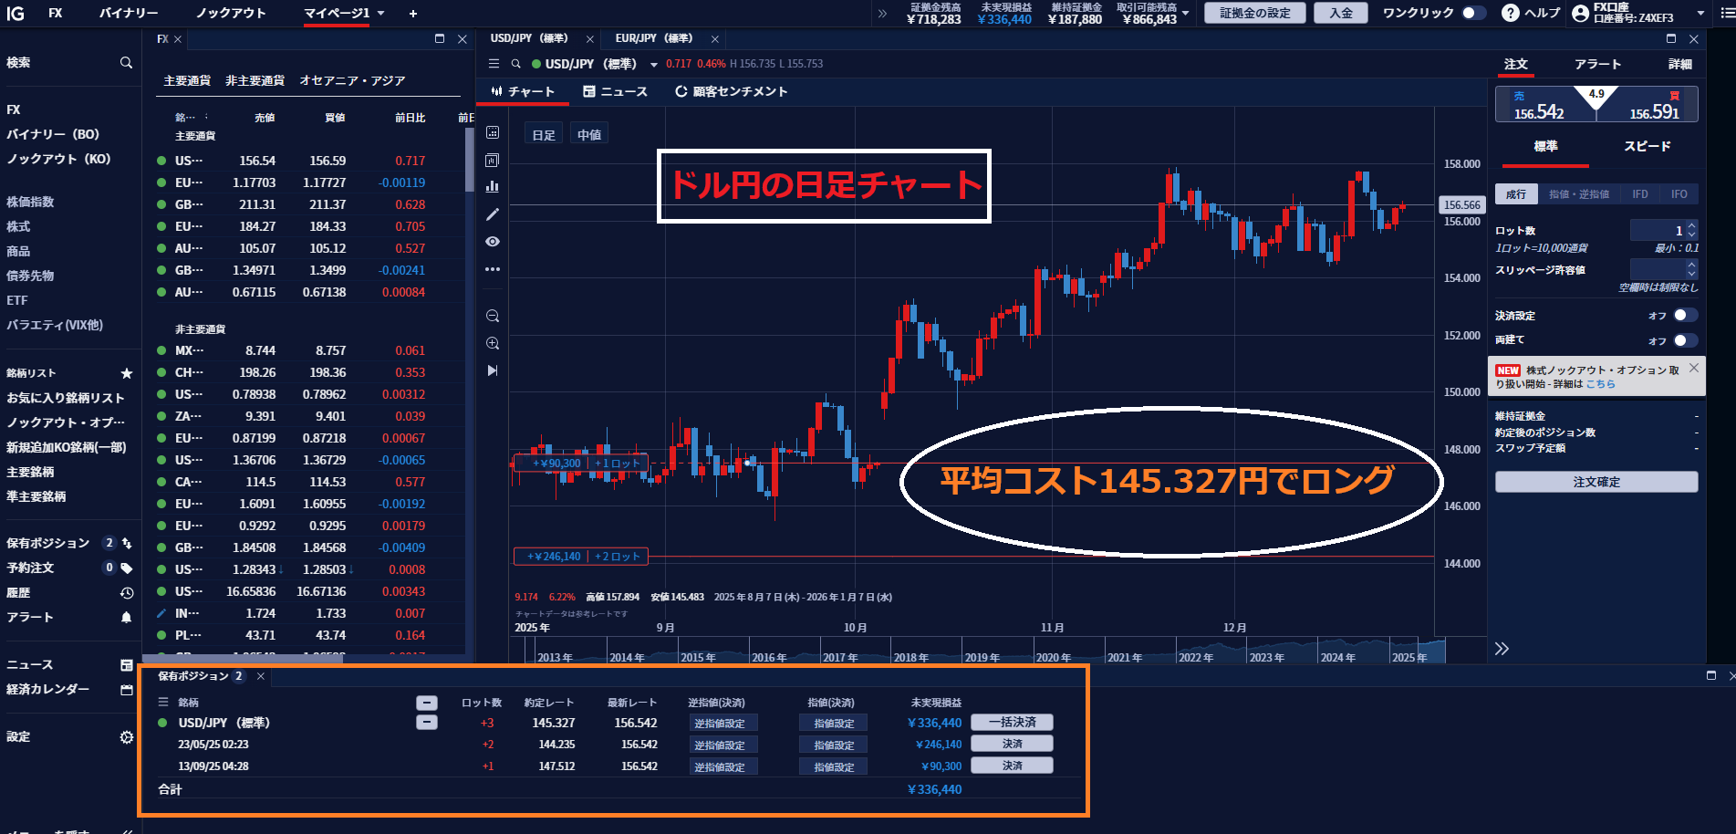The image size is (1736, 834).
Task: Turn on the 両建て toggle
Action: tap(1685, 340)
